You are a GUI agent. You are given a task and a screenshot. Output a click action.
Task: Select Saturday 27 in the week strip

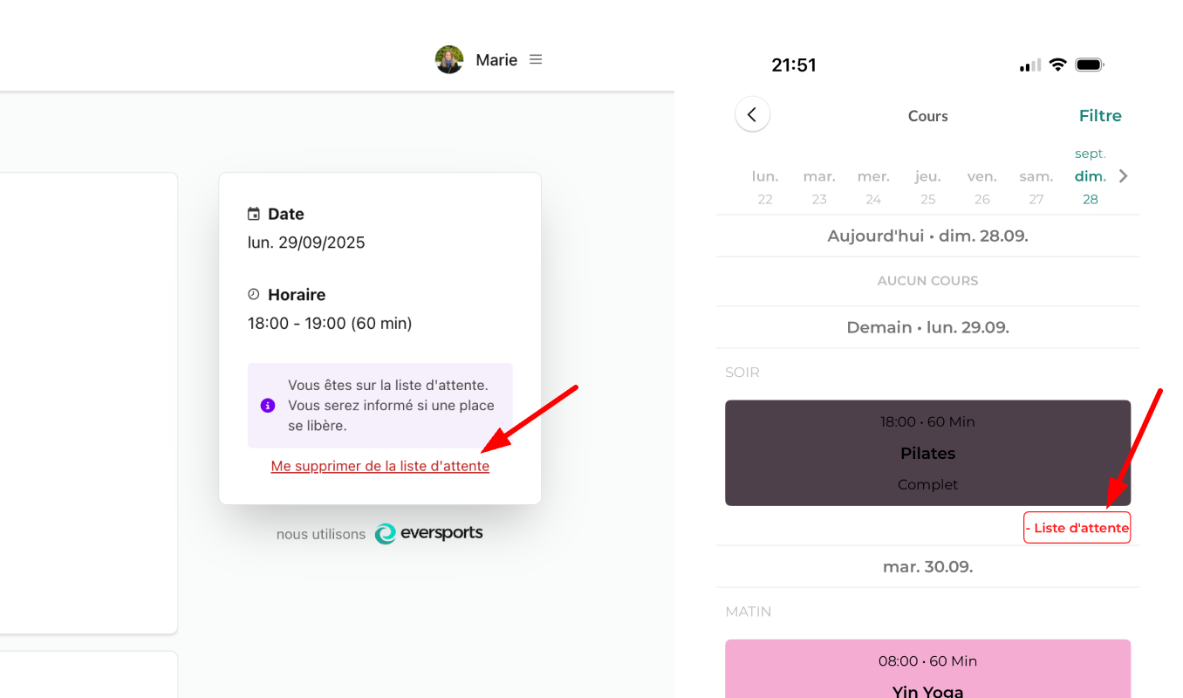coord(1036,187)
